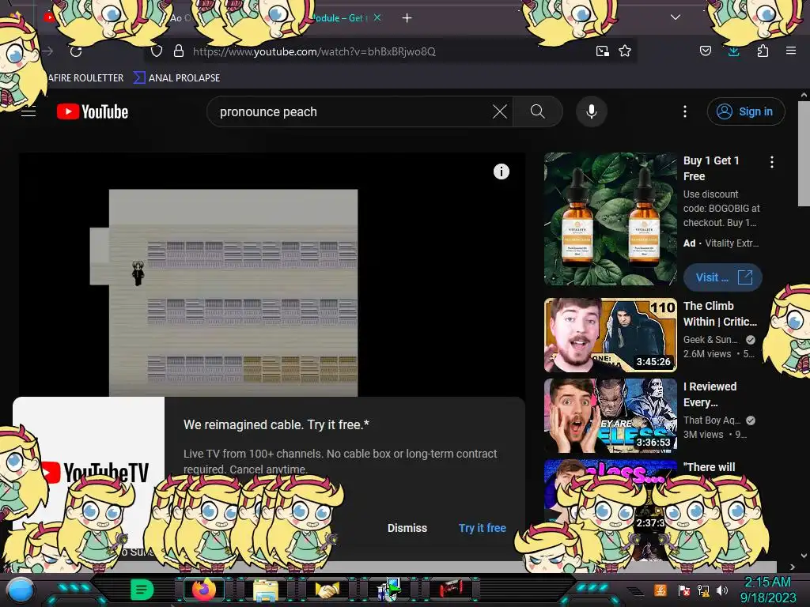Open the 'I Reviewed Every...' thumbnail

coord(610,416)
